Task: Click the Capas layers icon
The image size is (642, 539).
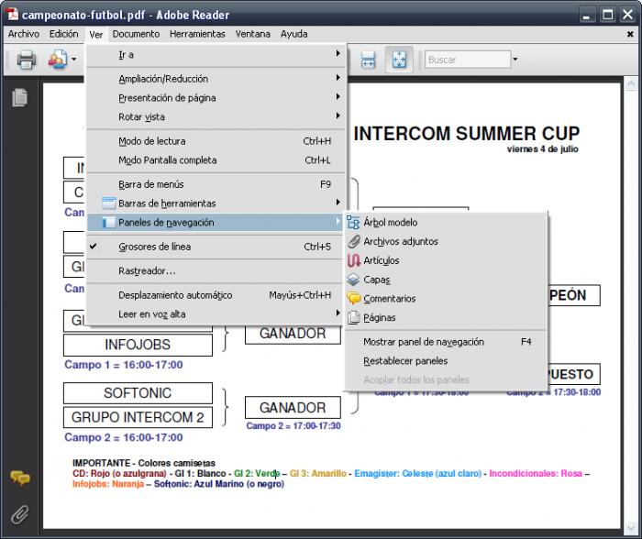Action: pyautogui.click(x=353, y=280)
